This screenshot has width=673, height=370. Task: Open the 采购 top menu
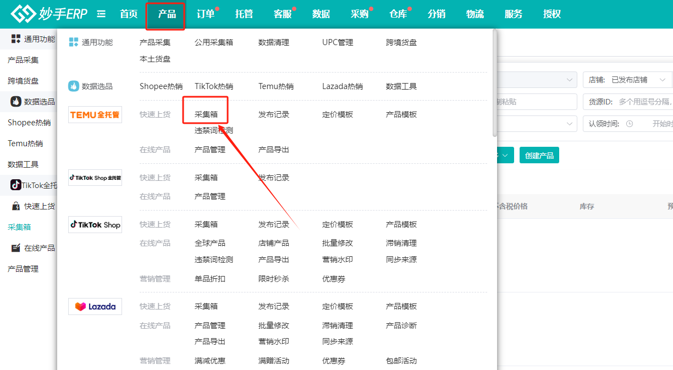pyautogui.click(x=360, y=14)
